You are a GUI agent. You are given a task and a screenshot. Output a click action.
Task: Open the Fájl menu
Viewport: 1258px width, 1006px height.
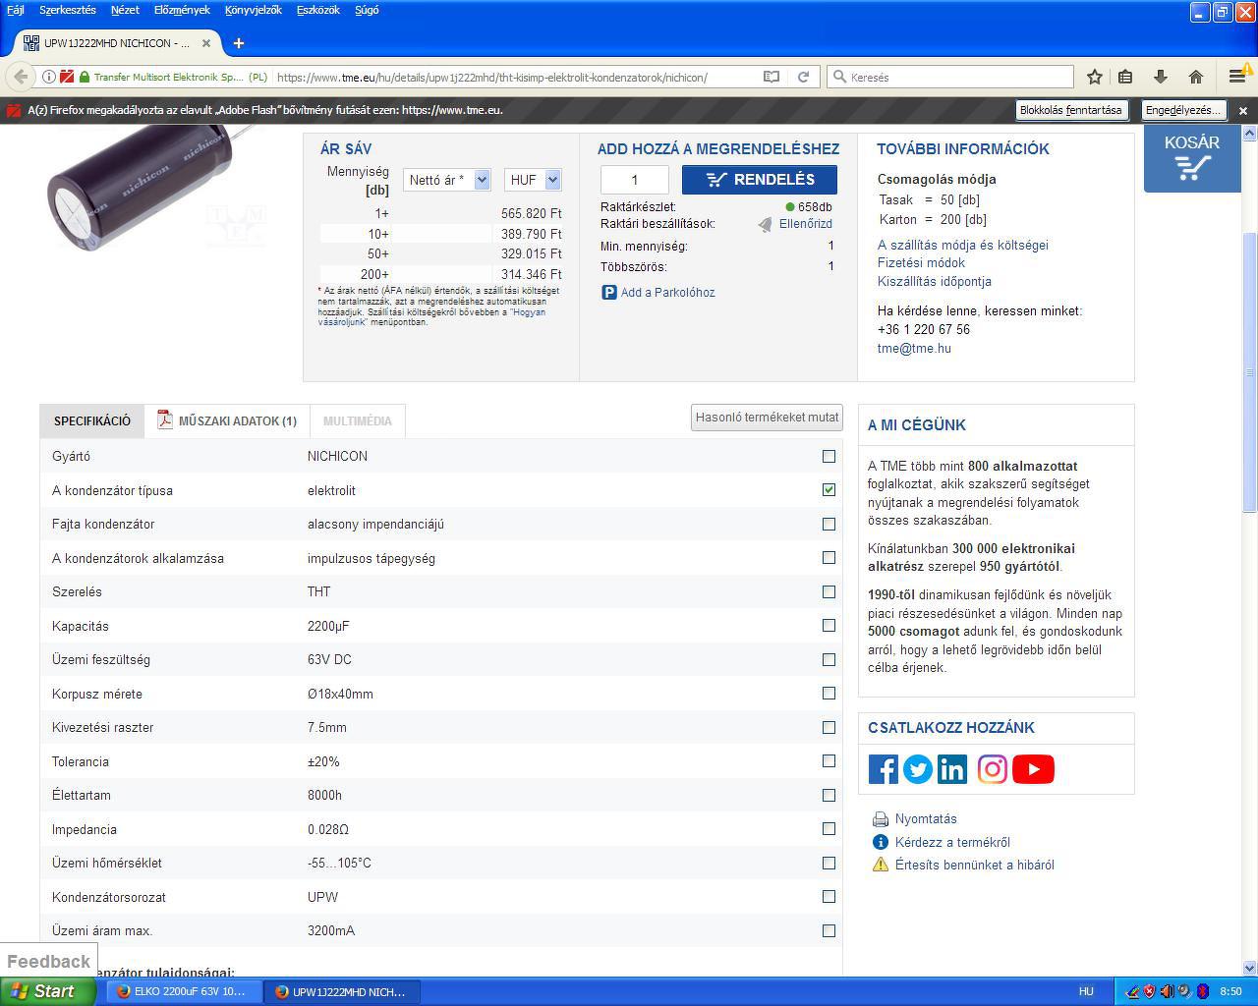pyautogui.click(x=16, y=10)
